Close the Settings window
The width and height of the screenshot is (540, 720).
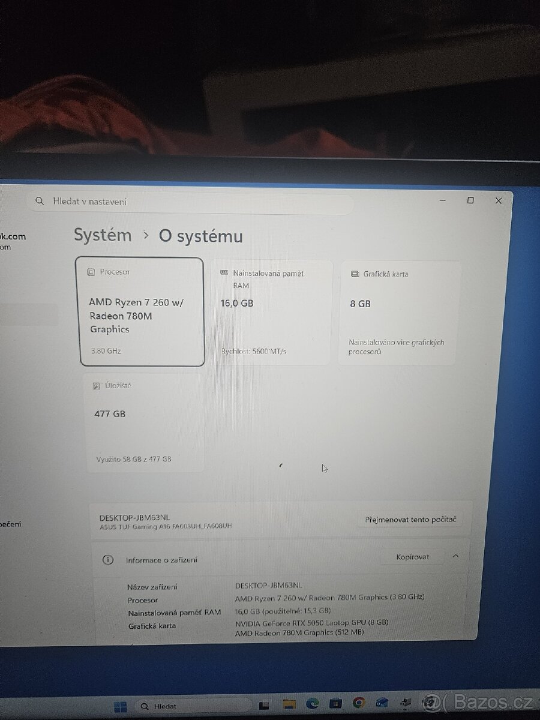[498, 201]
